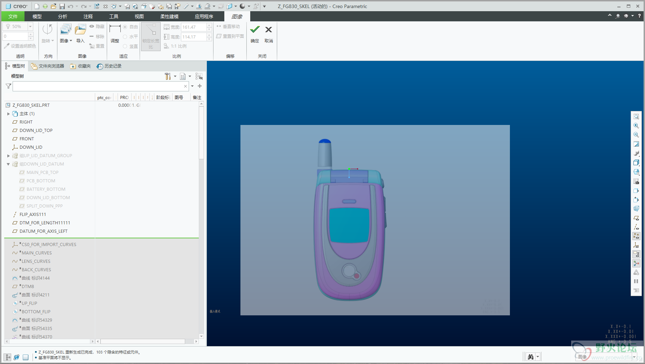The width and height of the screenshot is (645, 364).
Task: Click the View Manager camera icon
Action: pos(636,181)
